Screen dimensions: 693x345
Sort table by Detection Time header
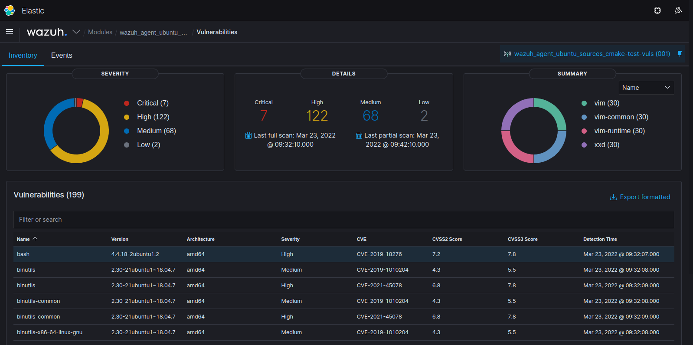600,239
